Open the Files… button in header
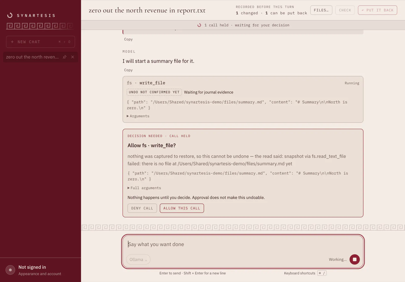 [321, 10]
